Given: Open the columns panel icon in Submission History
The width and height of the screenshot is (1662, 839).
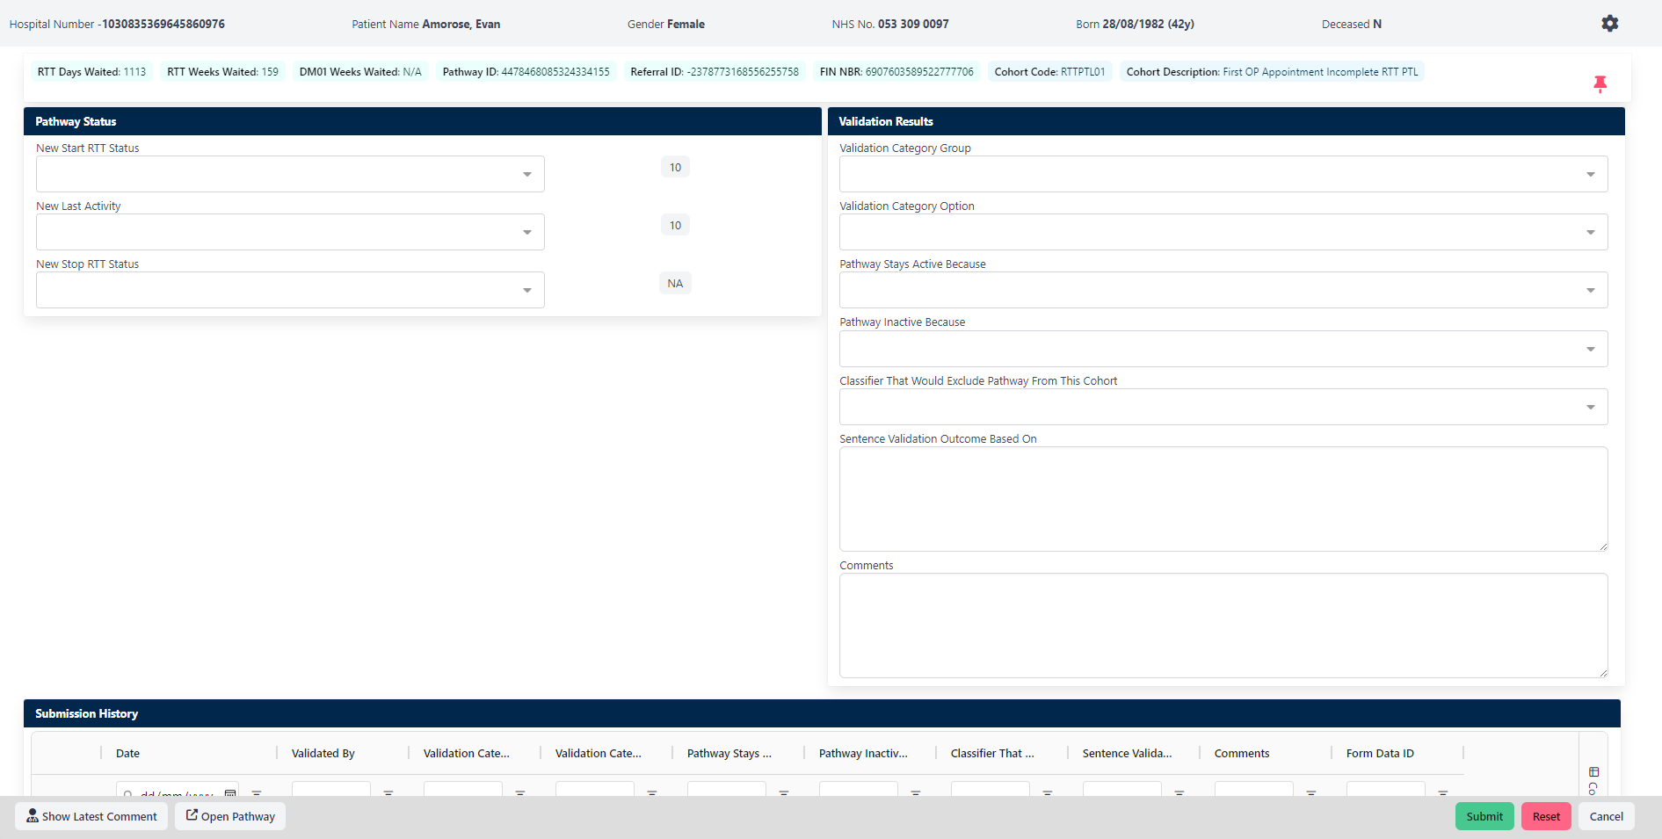Looking at the screenshot, I should [x=1593, y=772].
